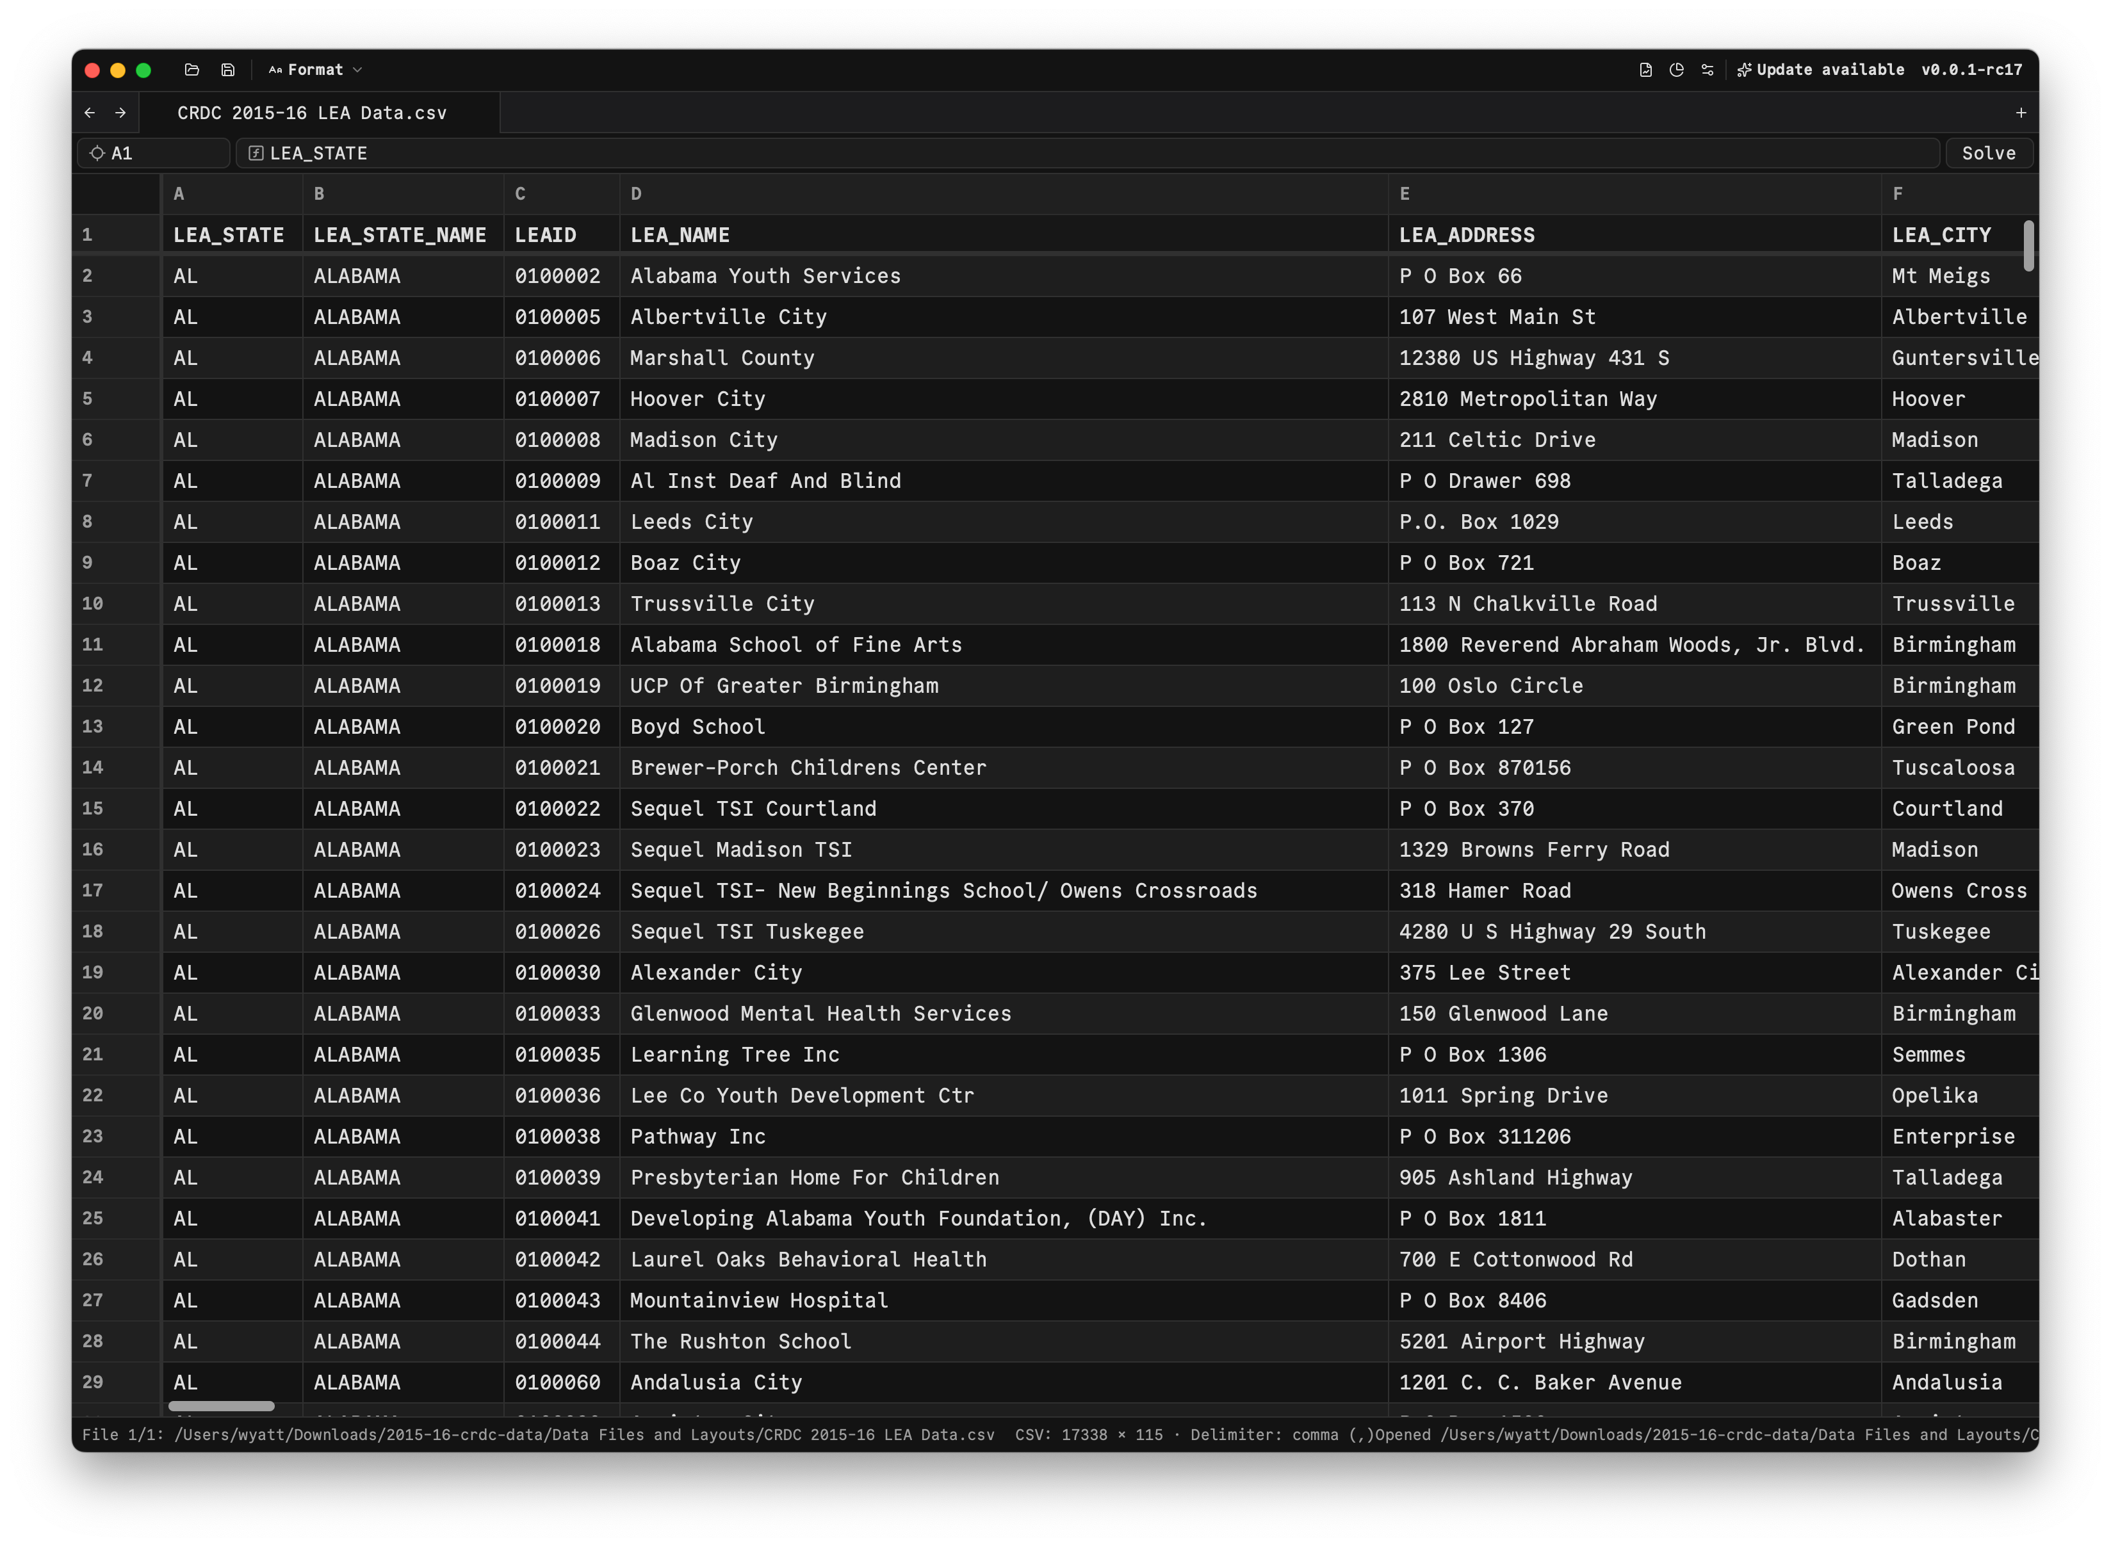Add a new tab with plus icon
The image size is (2111, 1547).
click(2021, 112)
